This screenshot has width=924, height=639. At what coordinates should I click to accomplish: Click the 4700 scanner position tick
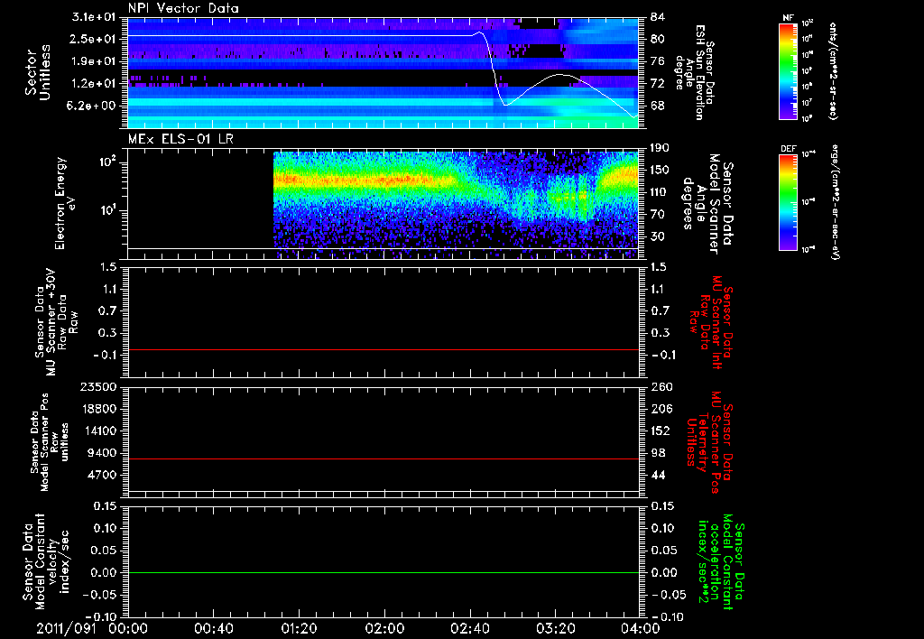[x=102, y=475]
